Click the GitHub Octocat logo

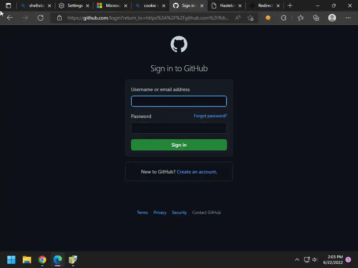(x=179, y=44)
